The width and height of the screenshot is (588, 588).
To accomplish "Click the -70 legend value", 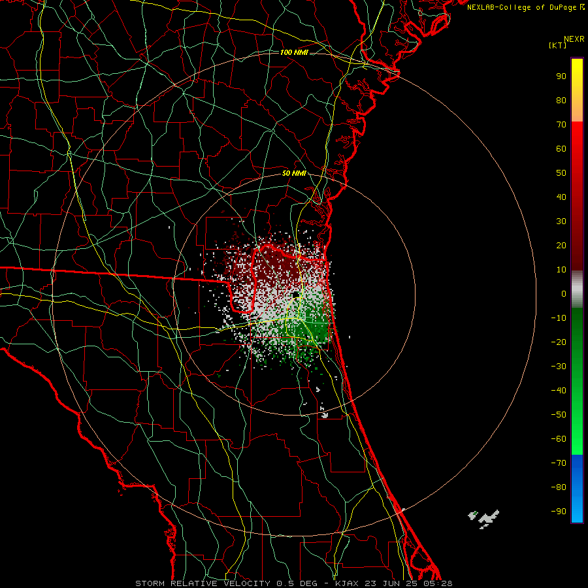I will coord(559,463).
